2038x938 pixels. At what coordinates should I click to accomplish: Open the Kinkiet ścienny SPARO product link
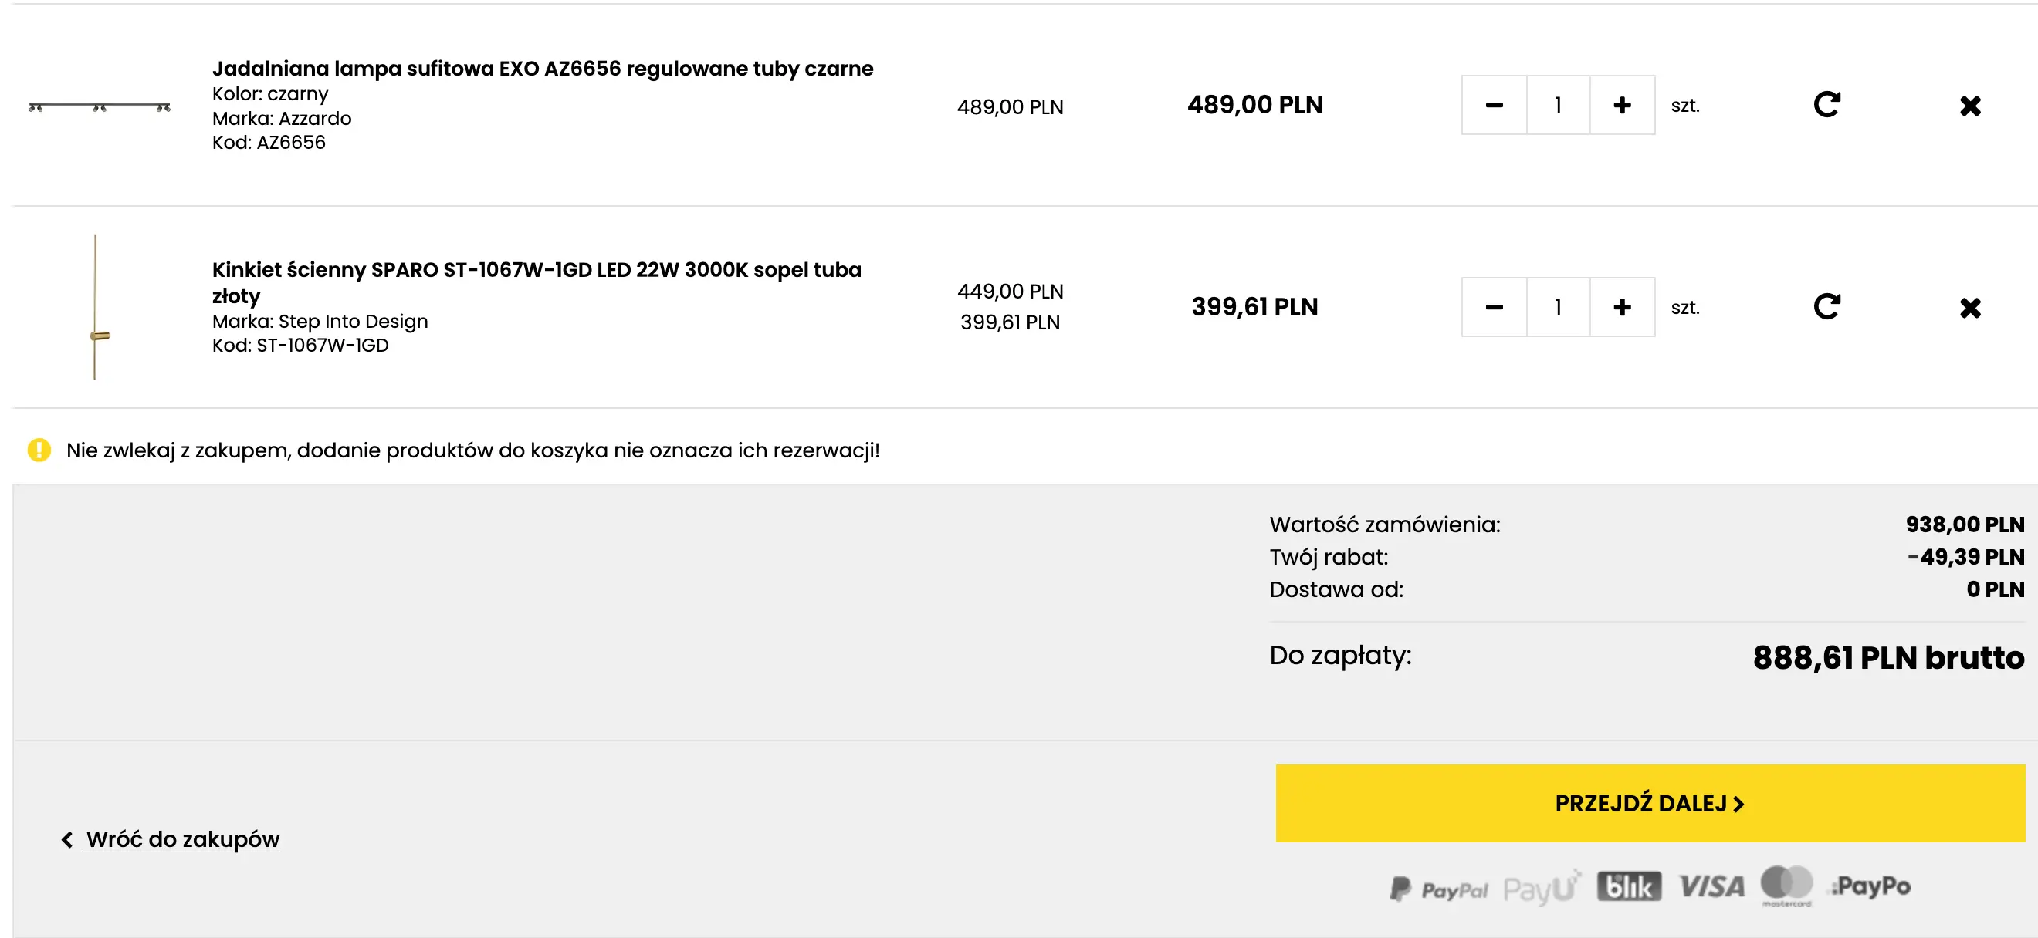536,270
